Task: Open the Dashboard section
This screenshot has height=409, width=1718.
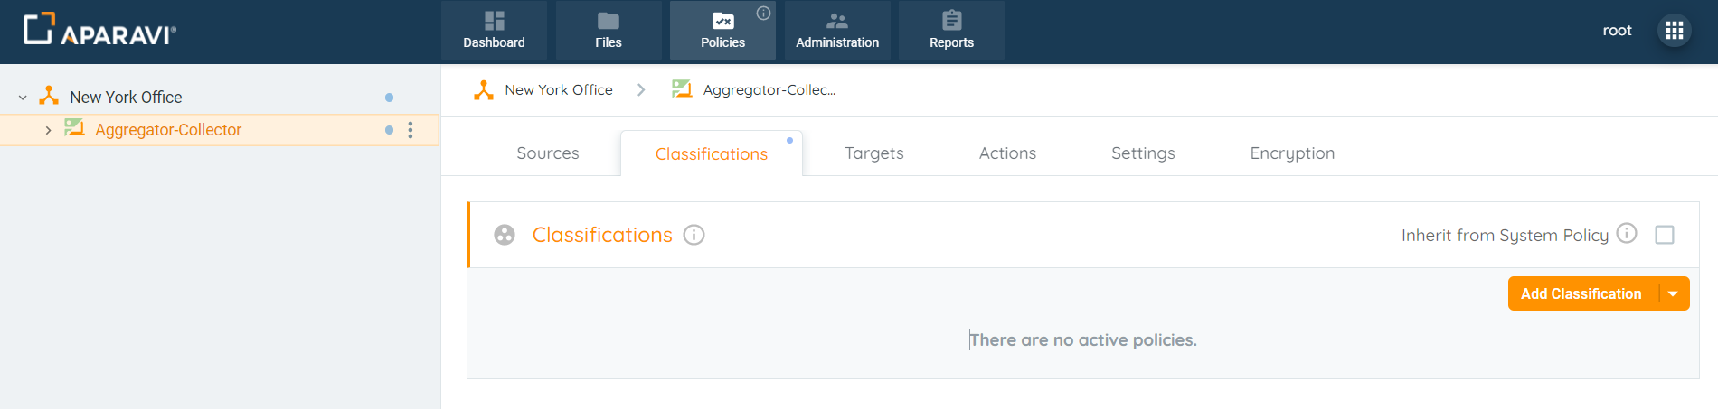Action: (494, 31)
